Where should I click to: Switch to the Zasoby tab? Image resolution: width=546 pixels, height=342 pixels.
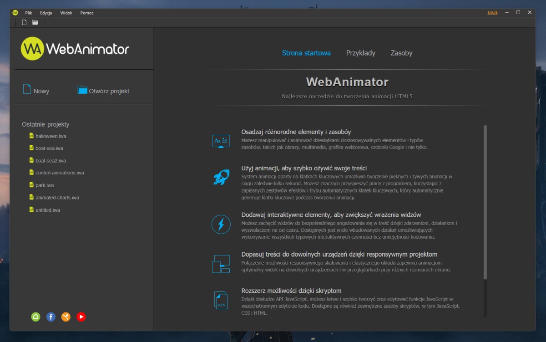coord(401,53)
